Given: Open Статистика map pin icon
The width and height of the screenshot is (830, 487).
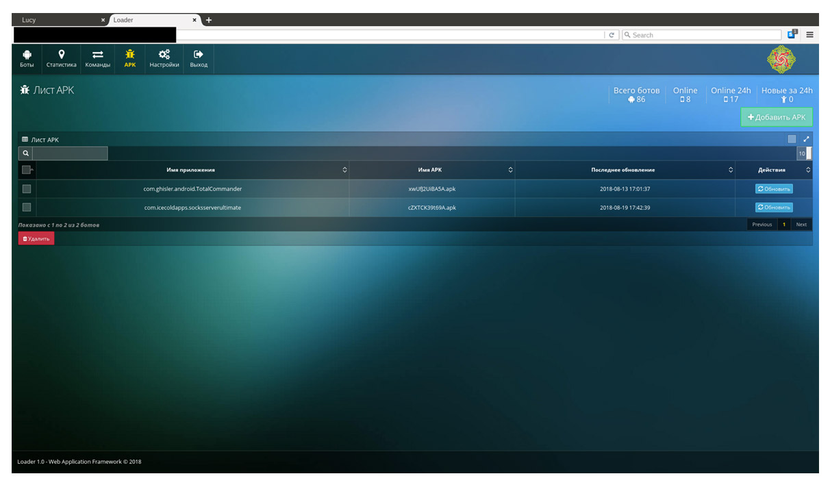Looking at the screenshot, I should click(x=61, y=55).
